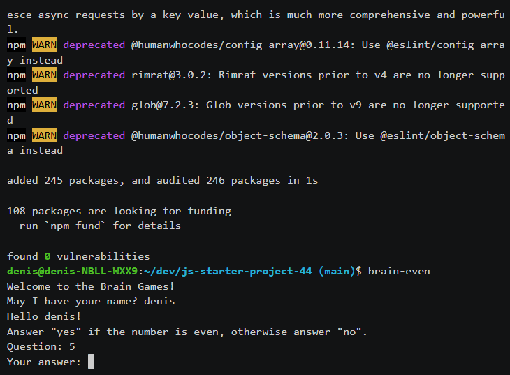The height and width of the screenshot is (375, 510).
Task: Click the cursor block after "Your answer:"
Action: [x=91, y=362]
